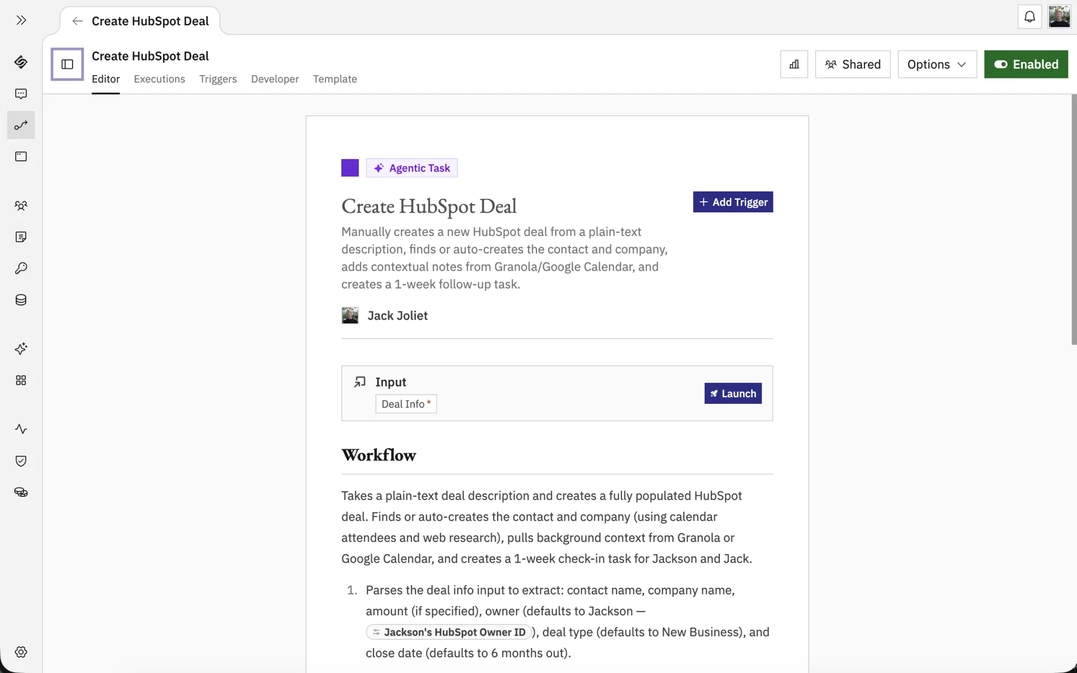Click the Jackson's HubSpot Owner ID chip
This screenshot has width=1077, height=673.
pos(449,632)
